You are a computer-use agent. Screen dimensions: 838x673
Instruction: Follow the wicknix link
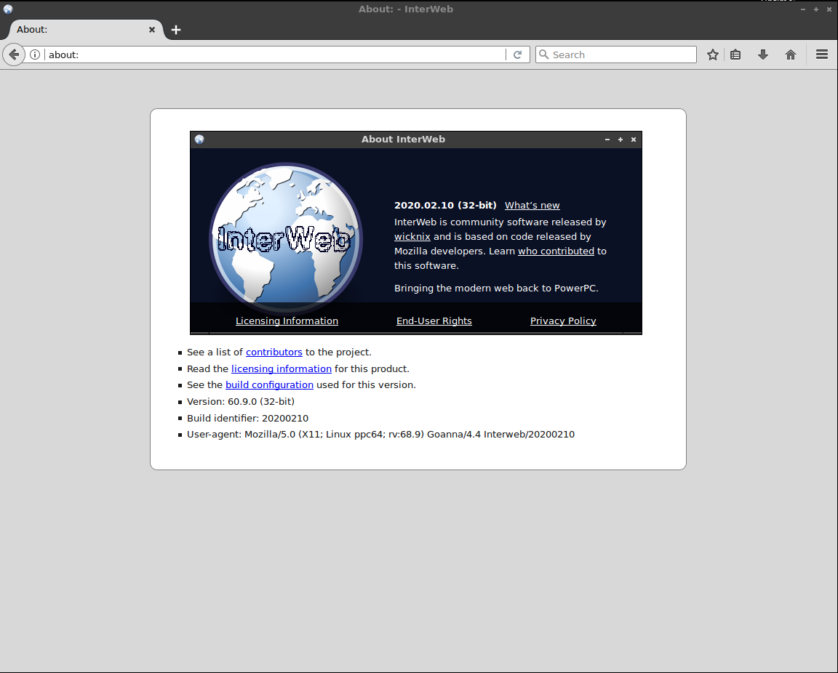pyautogui.click(x=412, y=236)
